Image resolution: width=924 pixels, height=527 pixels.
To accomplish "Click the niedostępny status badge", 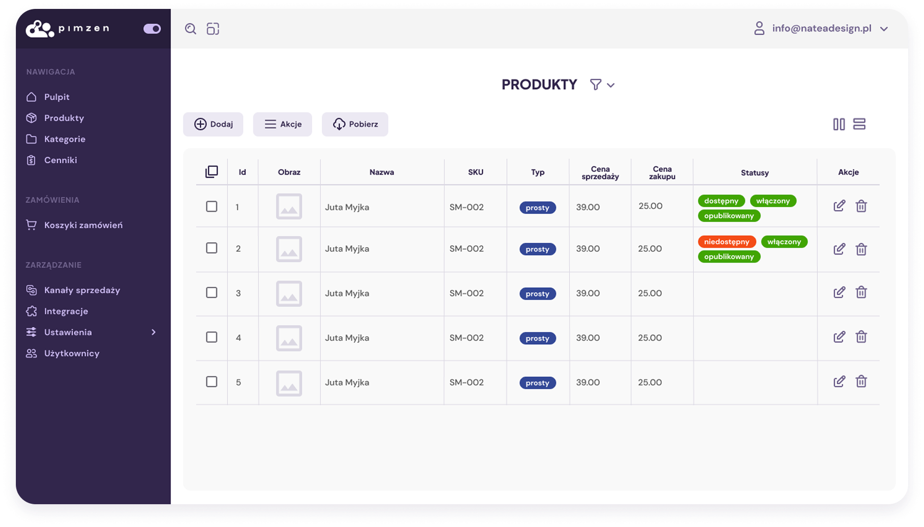I will [727, 242].
